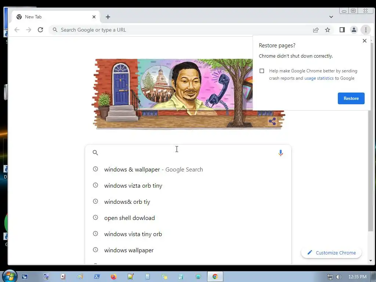Open the side panel icon
The height and width of the screenshot is (282, 376).
point(342,30)
